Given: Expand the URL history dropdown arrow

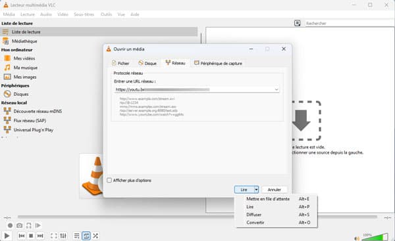Looking at the screenshot, I should [276, 89].
